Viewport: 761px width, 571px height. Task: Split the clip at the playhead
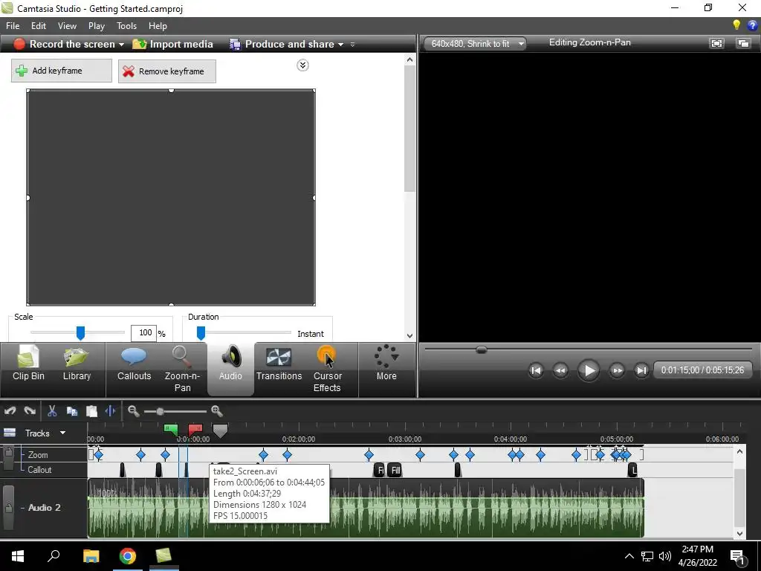click(x=110, y=411)
